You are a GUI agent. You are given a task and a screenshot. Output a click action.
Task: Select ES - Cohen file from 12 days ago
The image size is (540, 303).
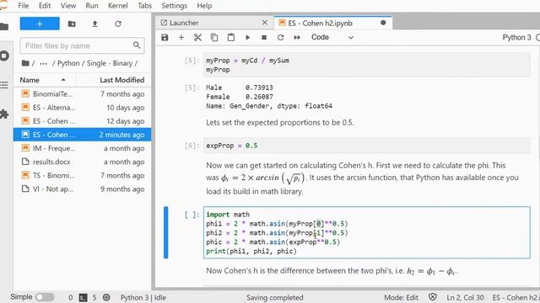[x=82, y=121]
